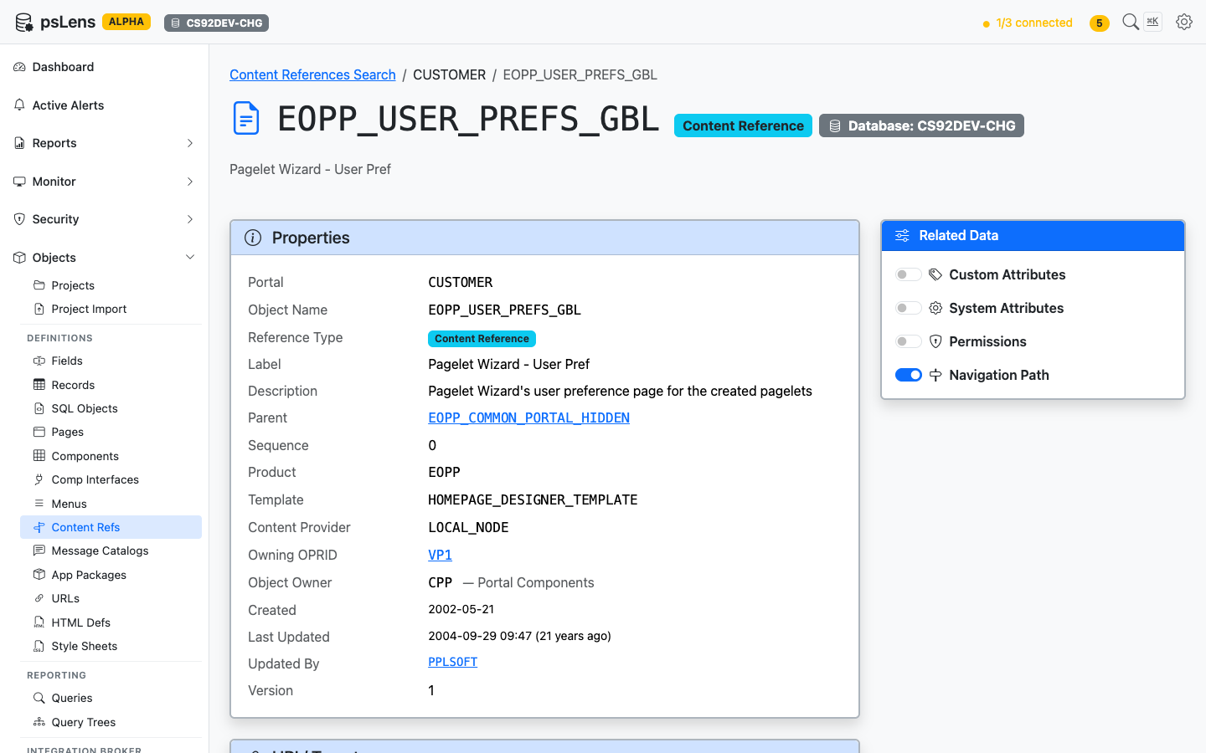Viewport: 1206px width, 753px height.
Task: Click the Menus list icon
Action: click(39, 504)
